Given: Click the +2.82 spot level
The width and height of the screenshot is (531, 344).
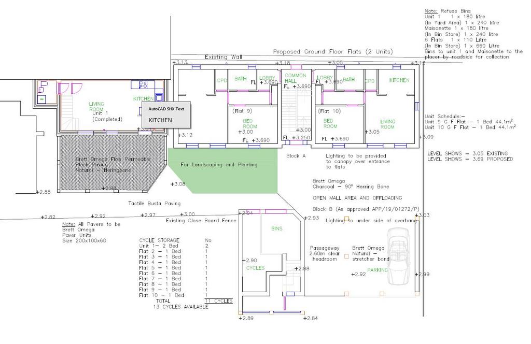Looking at the screenshot, I should click(48, 217).
